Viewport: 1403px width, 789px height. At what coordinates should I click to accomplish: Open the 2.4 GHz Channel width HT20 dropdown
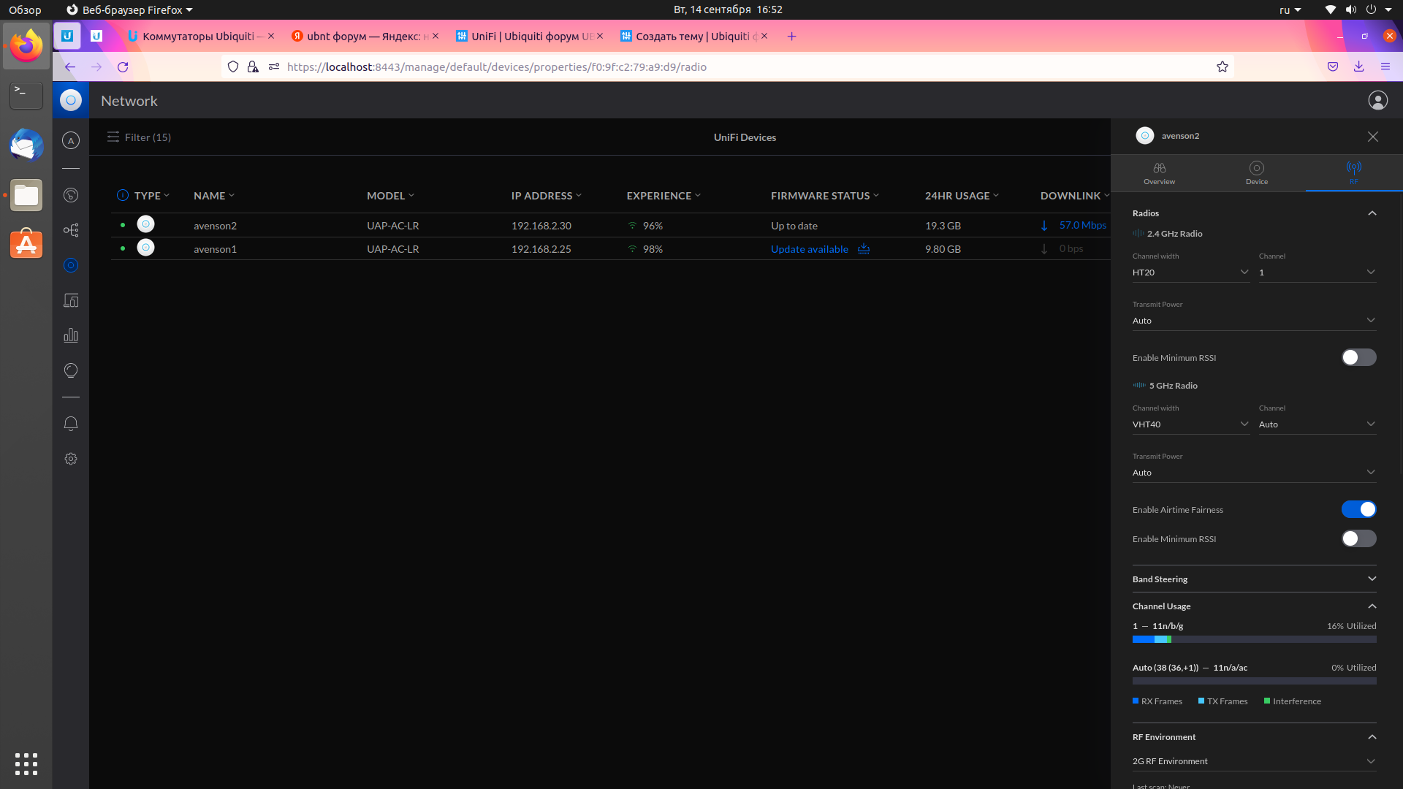pos(1190,272)
